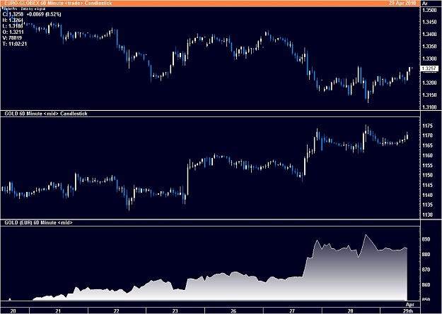Click the 1.3500 price axis label
442x314 pixels.
tap(429, 10)
